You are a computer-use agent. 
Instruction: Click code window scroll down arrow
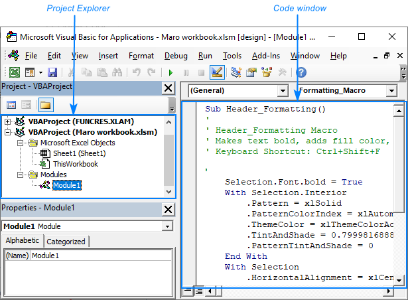[x=399, y=281]
